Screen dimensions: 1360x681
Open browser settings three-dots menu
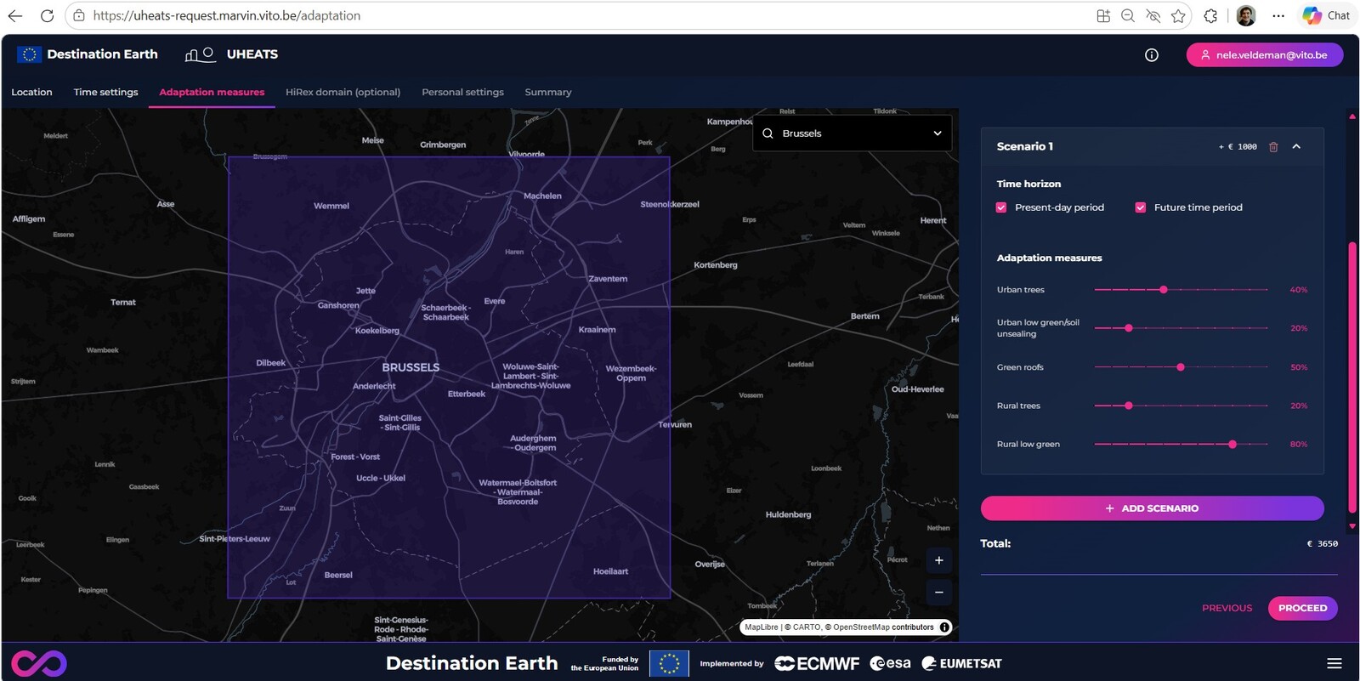click(x=1278, y=15)
